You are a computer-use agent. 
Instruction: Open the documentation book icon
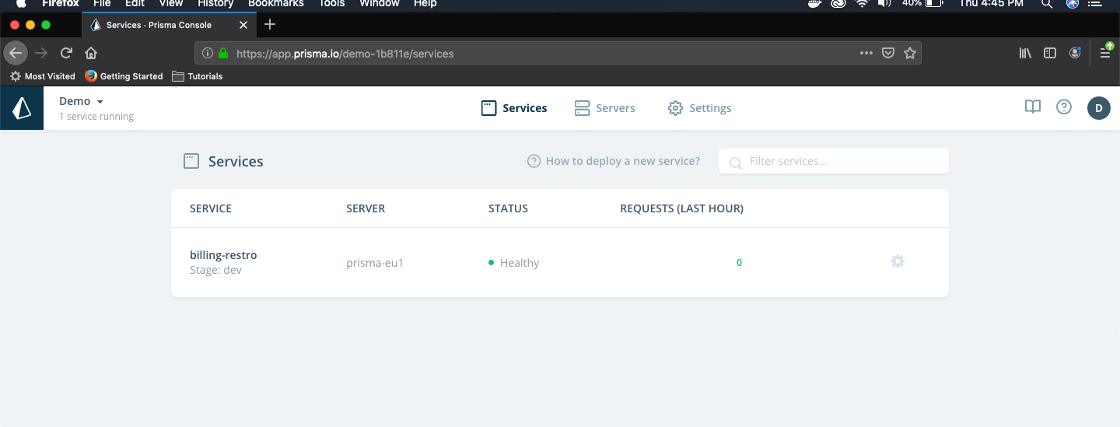pyautogui.click(x=1032, y=107)
